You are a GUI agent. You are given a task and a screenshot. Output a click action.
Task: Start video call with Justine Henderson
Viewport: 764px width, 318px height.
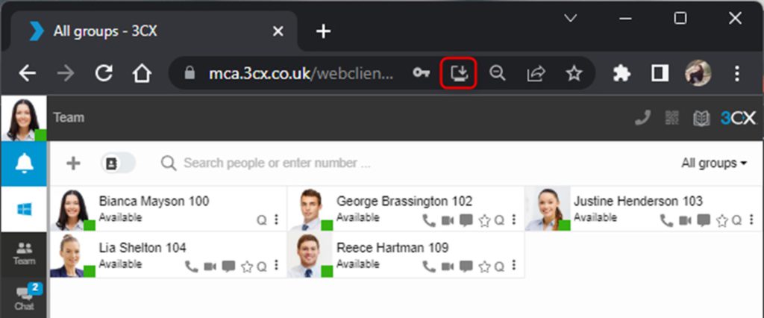coord(685,220)
